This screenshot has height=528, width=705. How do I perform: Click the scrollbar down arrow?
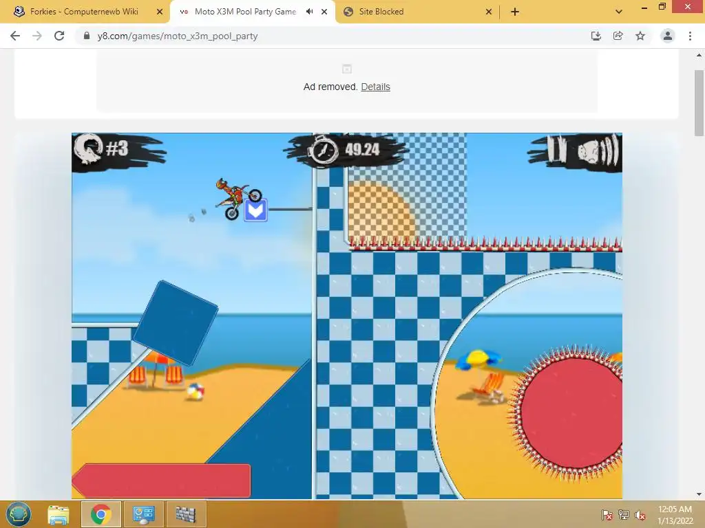(x=699, y=494)
